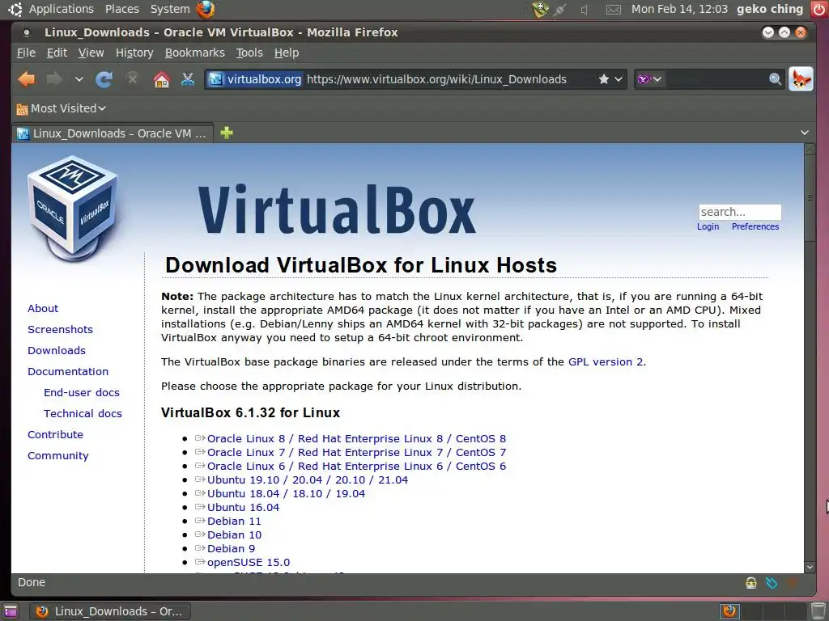Download Oracle Linux 7 / CentOS 7 package
Screen dimensions: 829x621
356,453
